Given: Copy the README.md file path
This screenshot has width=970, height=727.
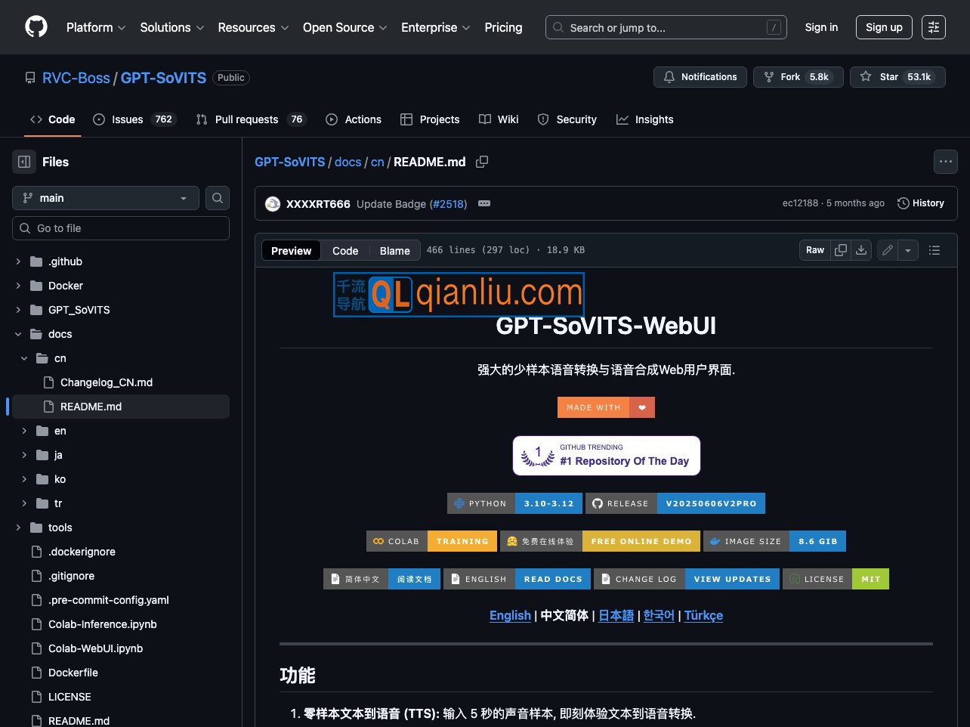Looking at the screenshot, I should (x=482, y=162).
